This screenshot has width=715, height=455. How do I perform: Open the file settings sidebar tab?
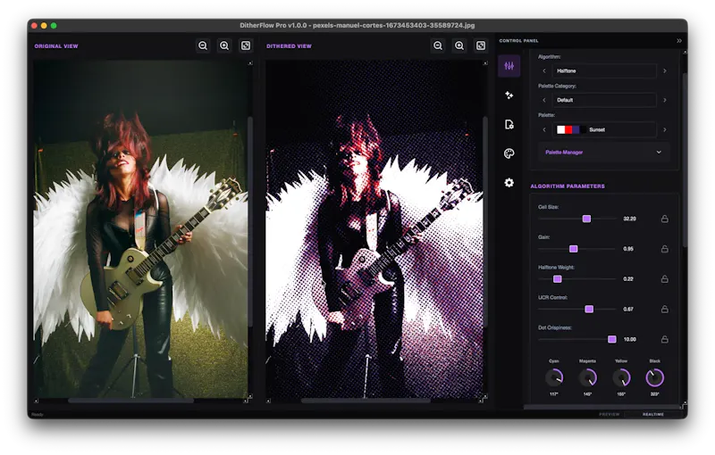pos(509,124)
